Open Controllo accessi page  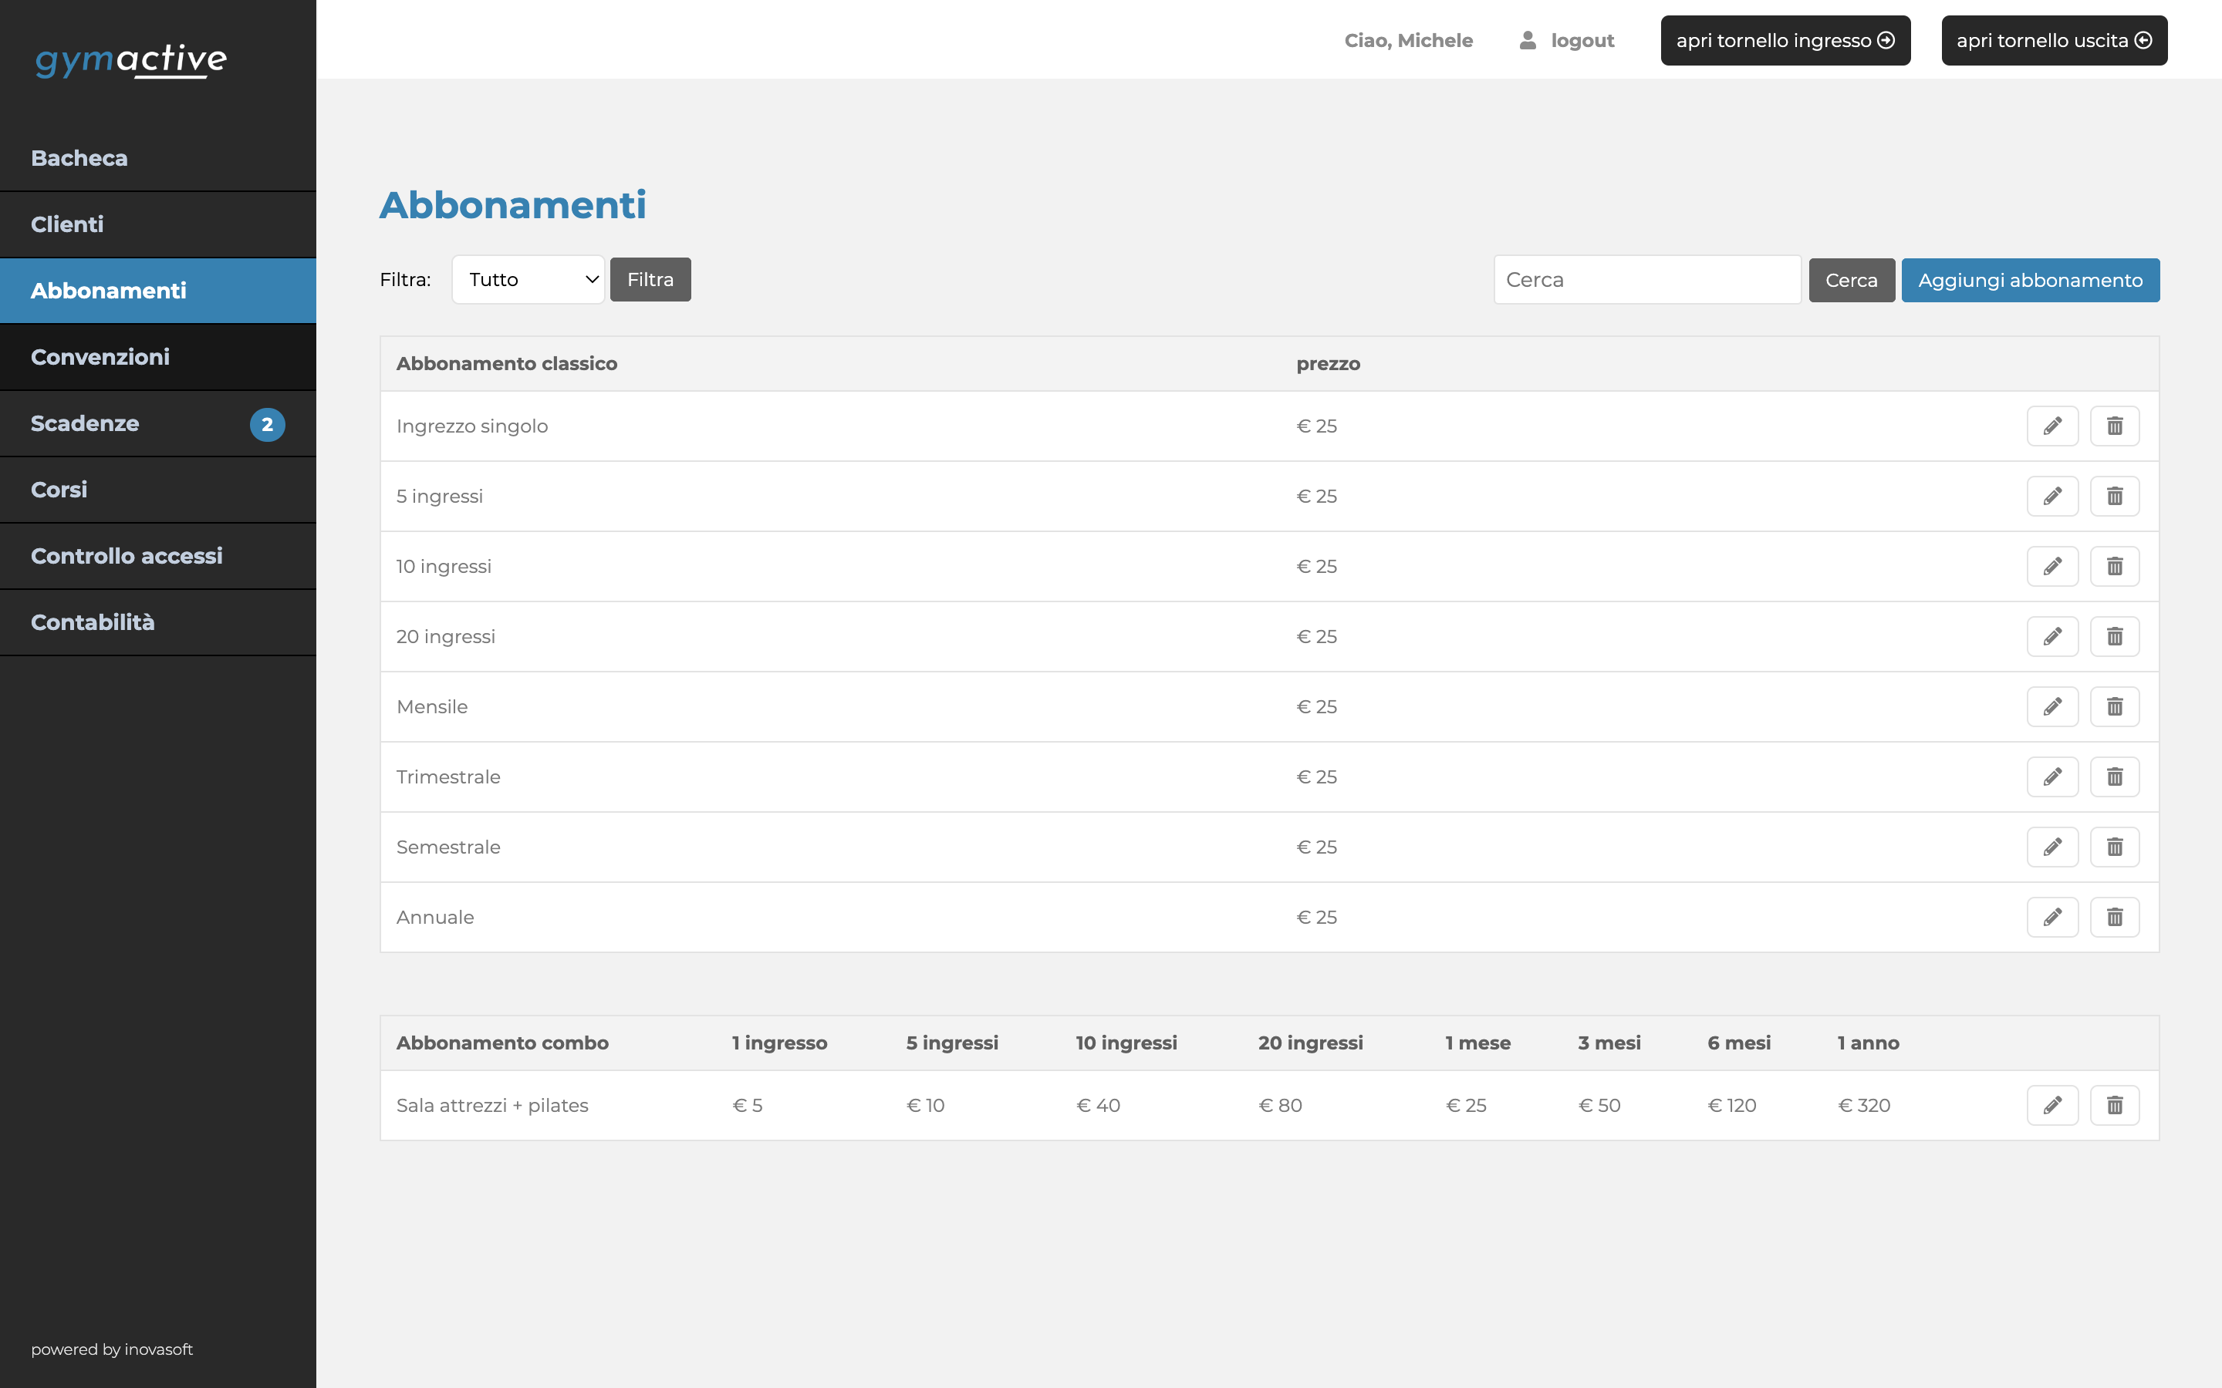(x=158, y=556)
